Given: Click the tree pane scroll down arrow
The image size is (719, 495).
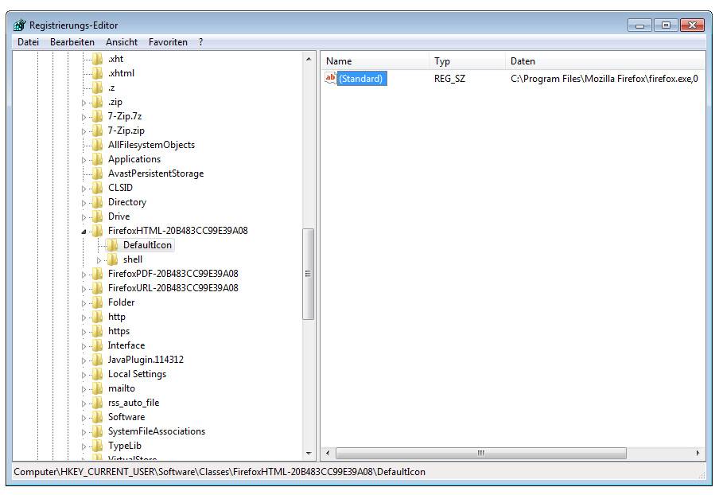Looking at the screenshot, I should click(309, 454).
